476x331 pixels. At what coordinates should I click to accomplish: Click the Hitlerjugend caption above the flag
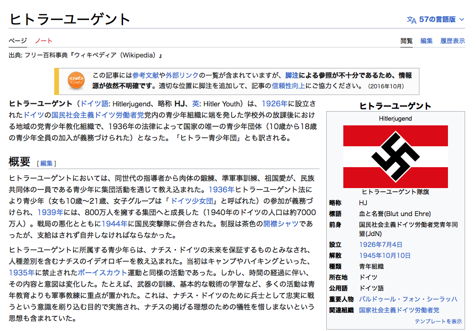(x=395, y=119)
